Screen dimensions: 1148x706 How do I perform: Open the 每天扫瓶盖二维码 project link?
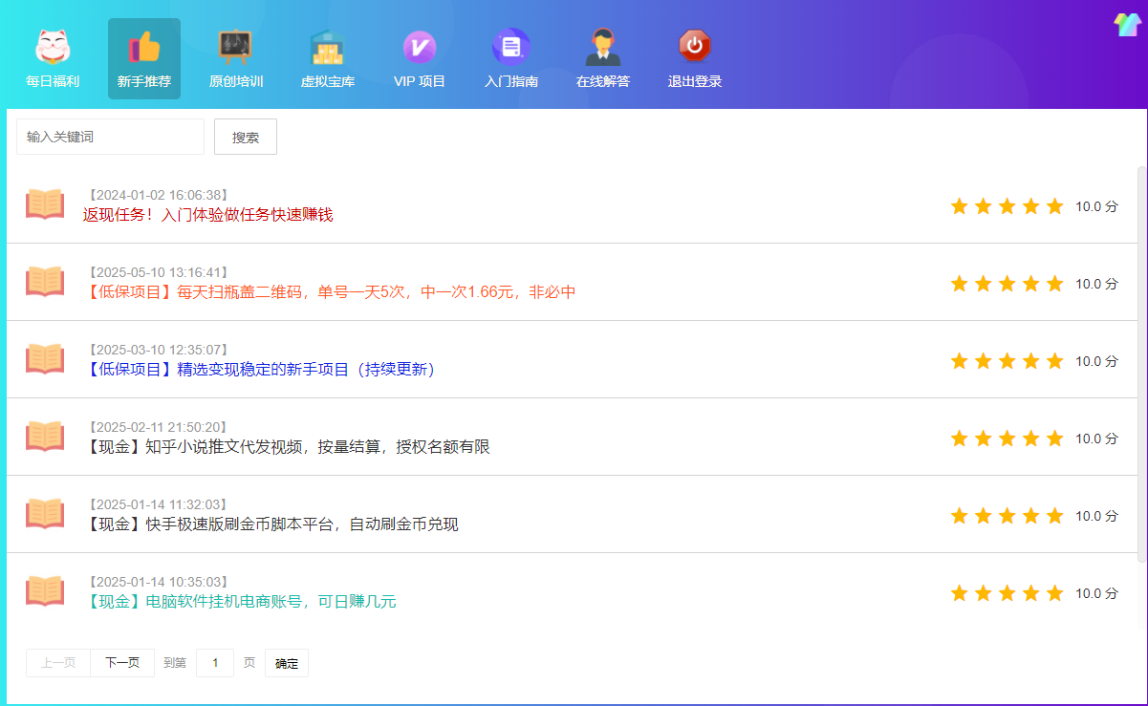tap(330, 292)
